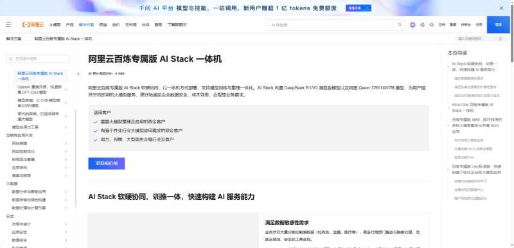This screenshot has height=248, width=514.
Task: Open the 产品 menu
Action: coord(69,25)
